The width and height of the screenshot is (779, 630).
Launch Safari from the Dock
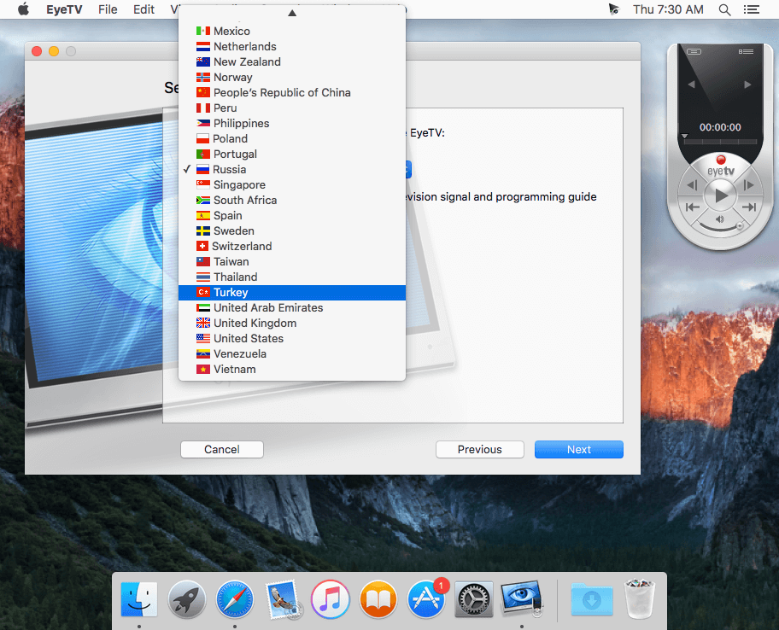click(235, 599)
